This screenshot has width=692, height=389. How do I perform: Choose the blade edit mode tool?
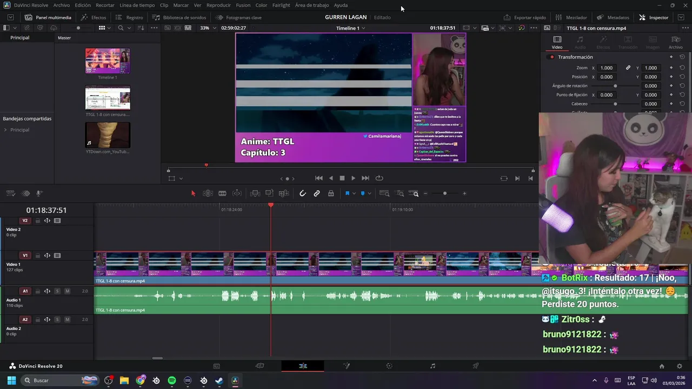tap(222, 193)
